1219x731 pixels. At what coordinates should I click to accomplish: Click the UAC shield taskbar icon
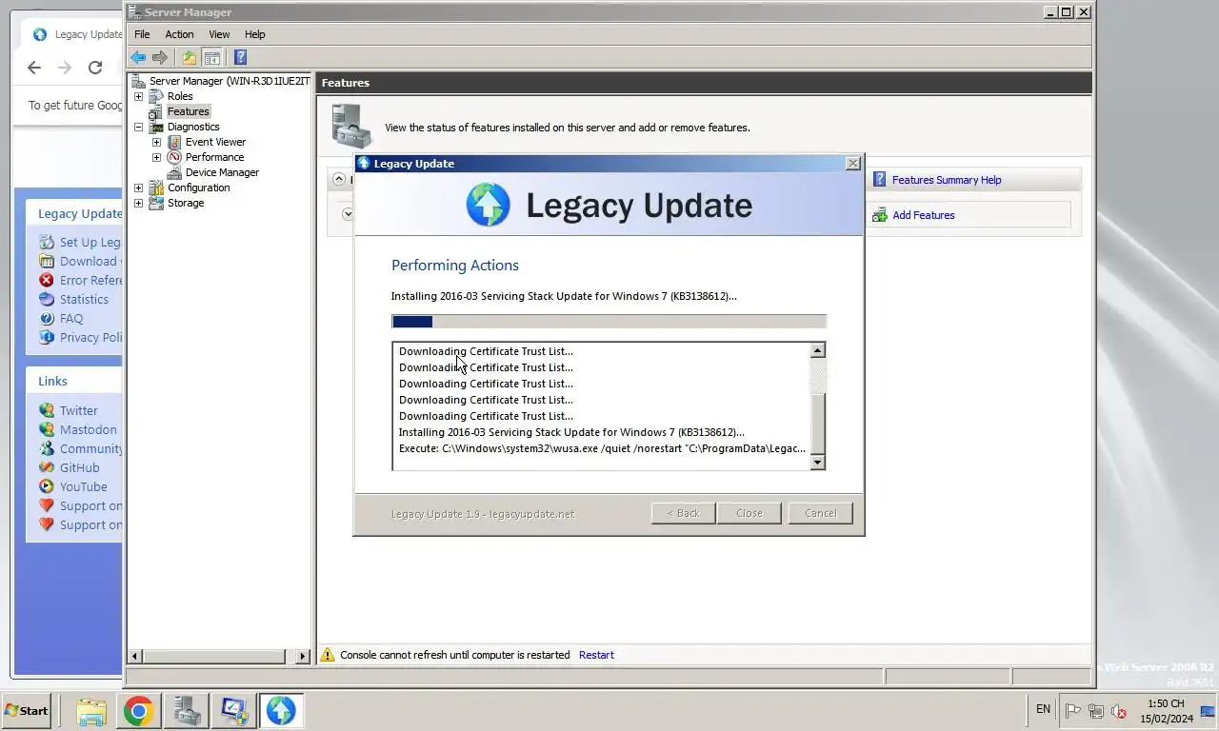233,711
